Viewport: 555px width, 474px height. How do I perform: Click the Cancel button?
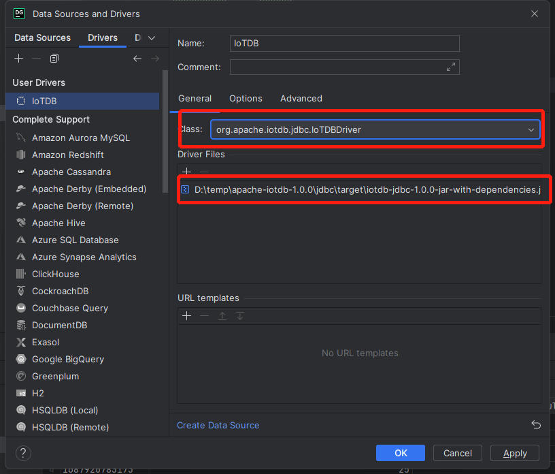point(457,453)
